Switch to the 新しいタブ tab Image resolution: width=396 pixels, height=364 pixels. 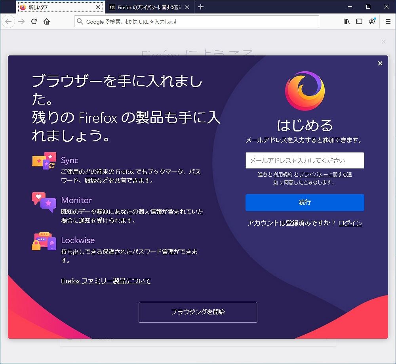click(60, 7)
